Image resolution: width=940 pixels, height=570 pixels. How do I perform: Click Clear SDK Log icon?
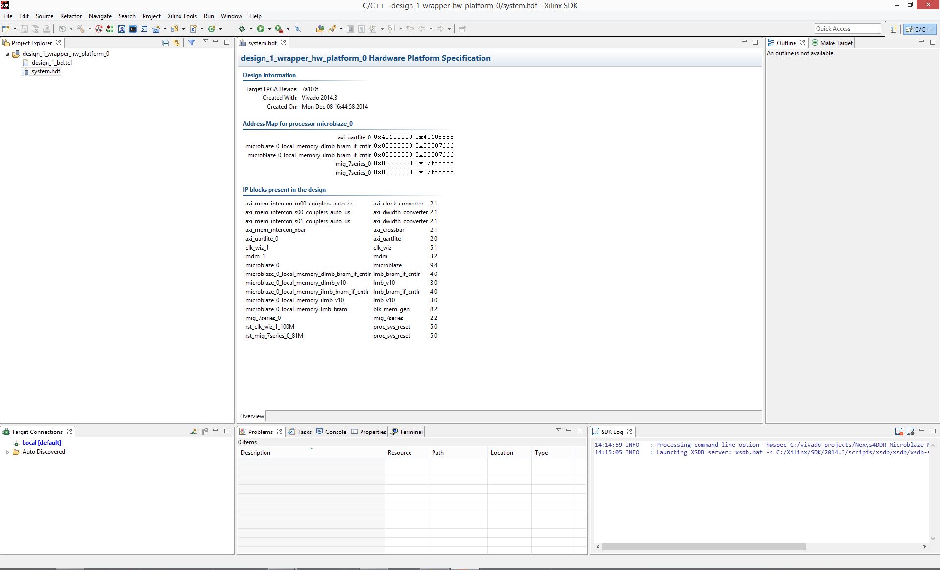tap(899, 432)
